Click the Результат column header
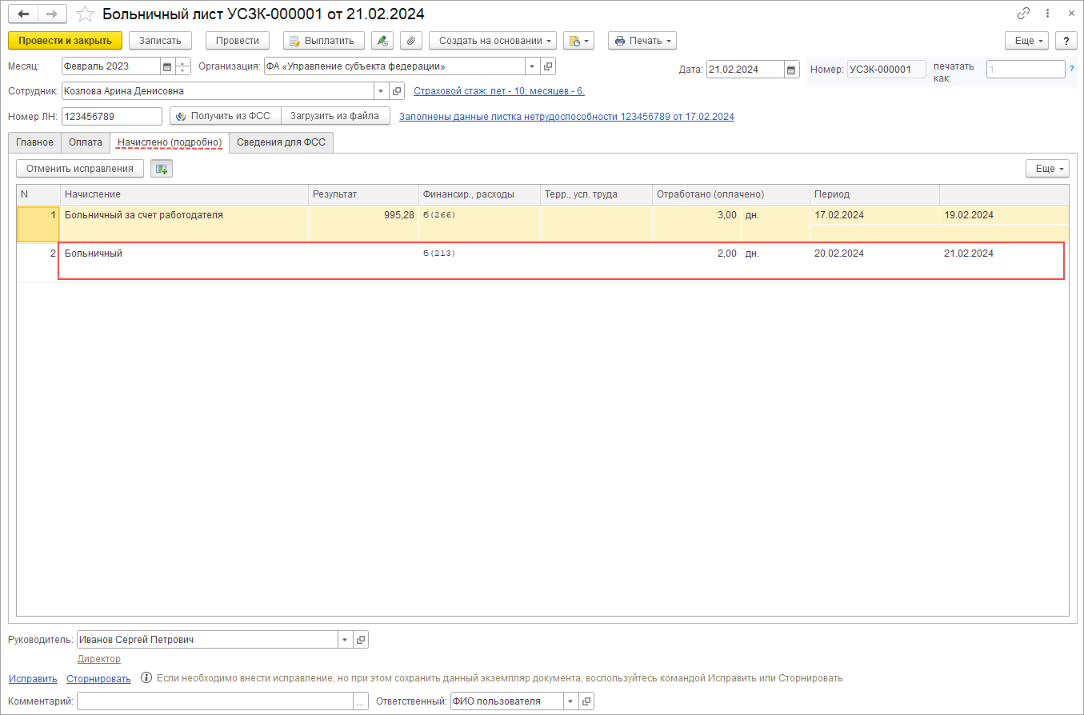Image resolution: width=1084 pixels, height=715 pixels. [364, 194]
